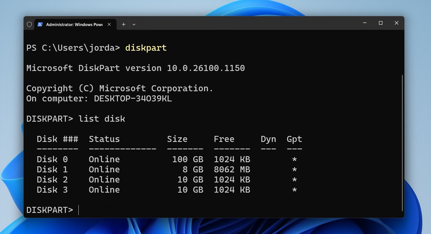The width and height of the screenshot is (431, 234).
Task: Click the Online status of Disk 2
Action: coord(104,179)
